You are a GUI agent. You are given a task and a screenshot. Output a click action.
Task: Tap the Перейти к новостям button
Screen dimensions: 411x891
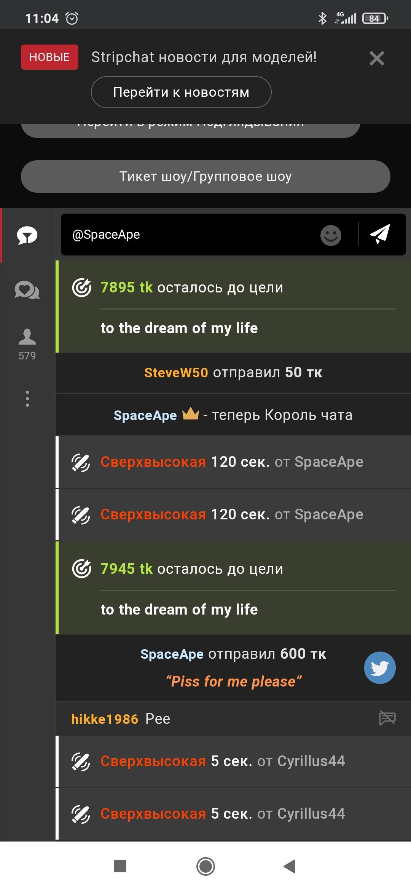pos(181,92)
